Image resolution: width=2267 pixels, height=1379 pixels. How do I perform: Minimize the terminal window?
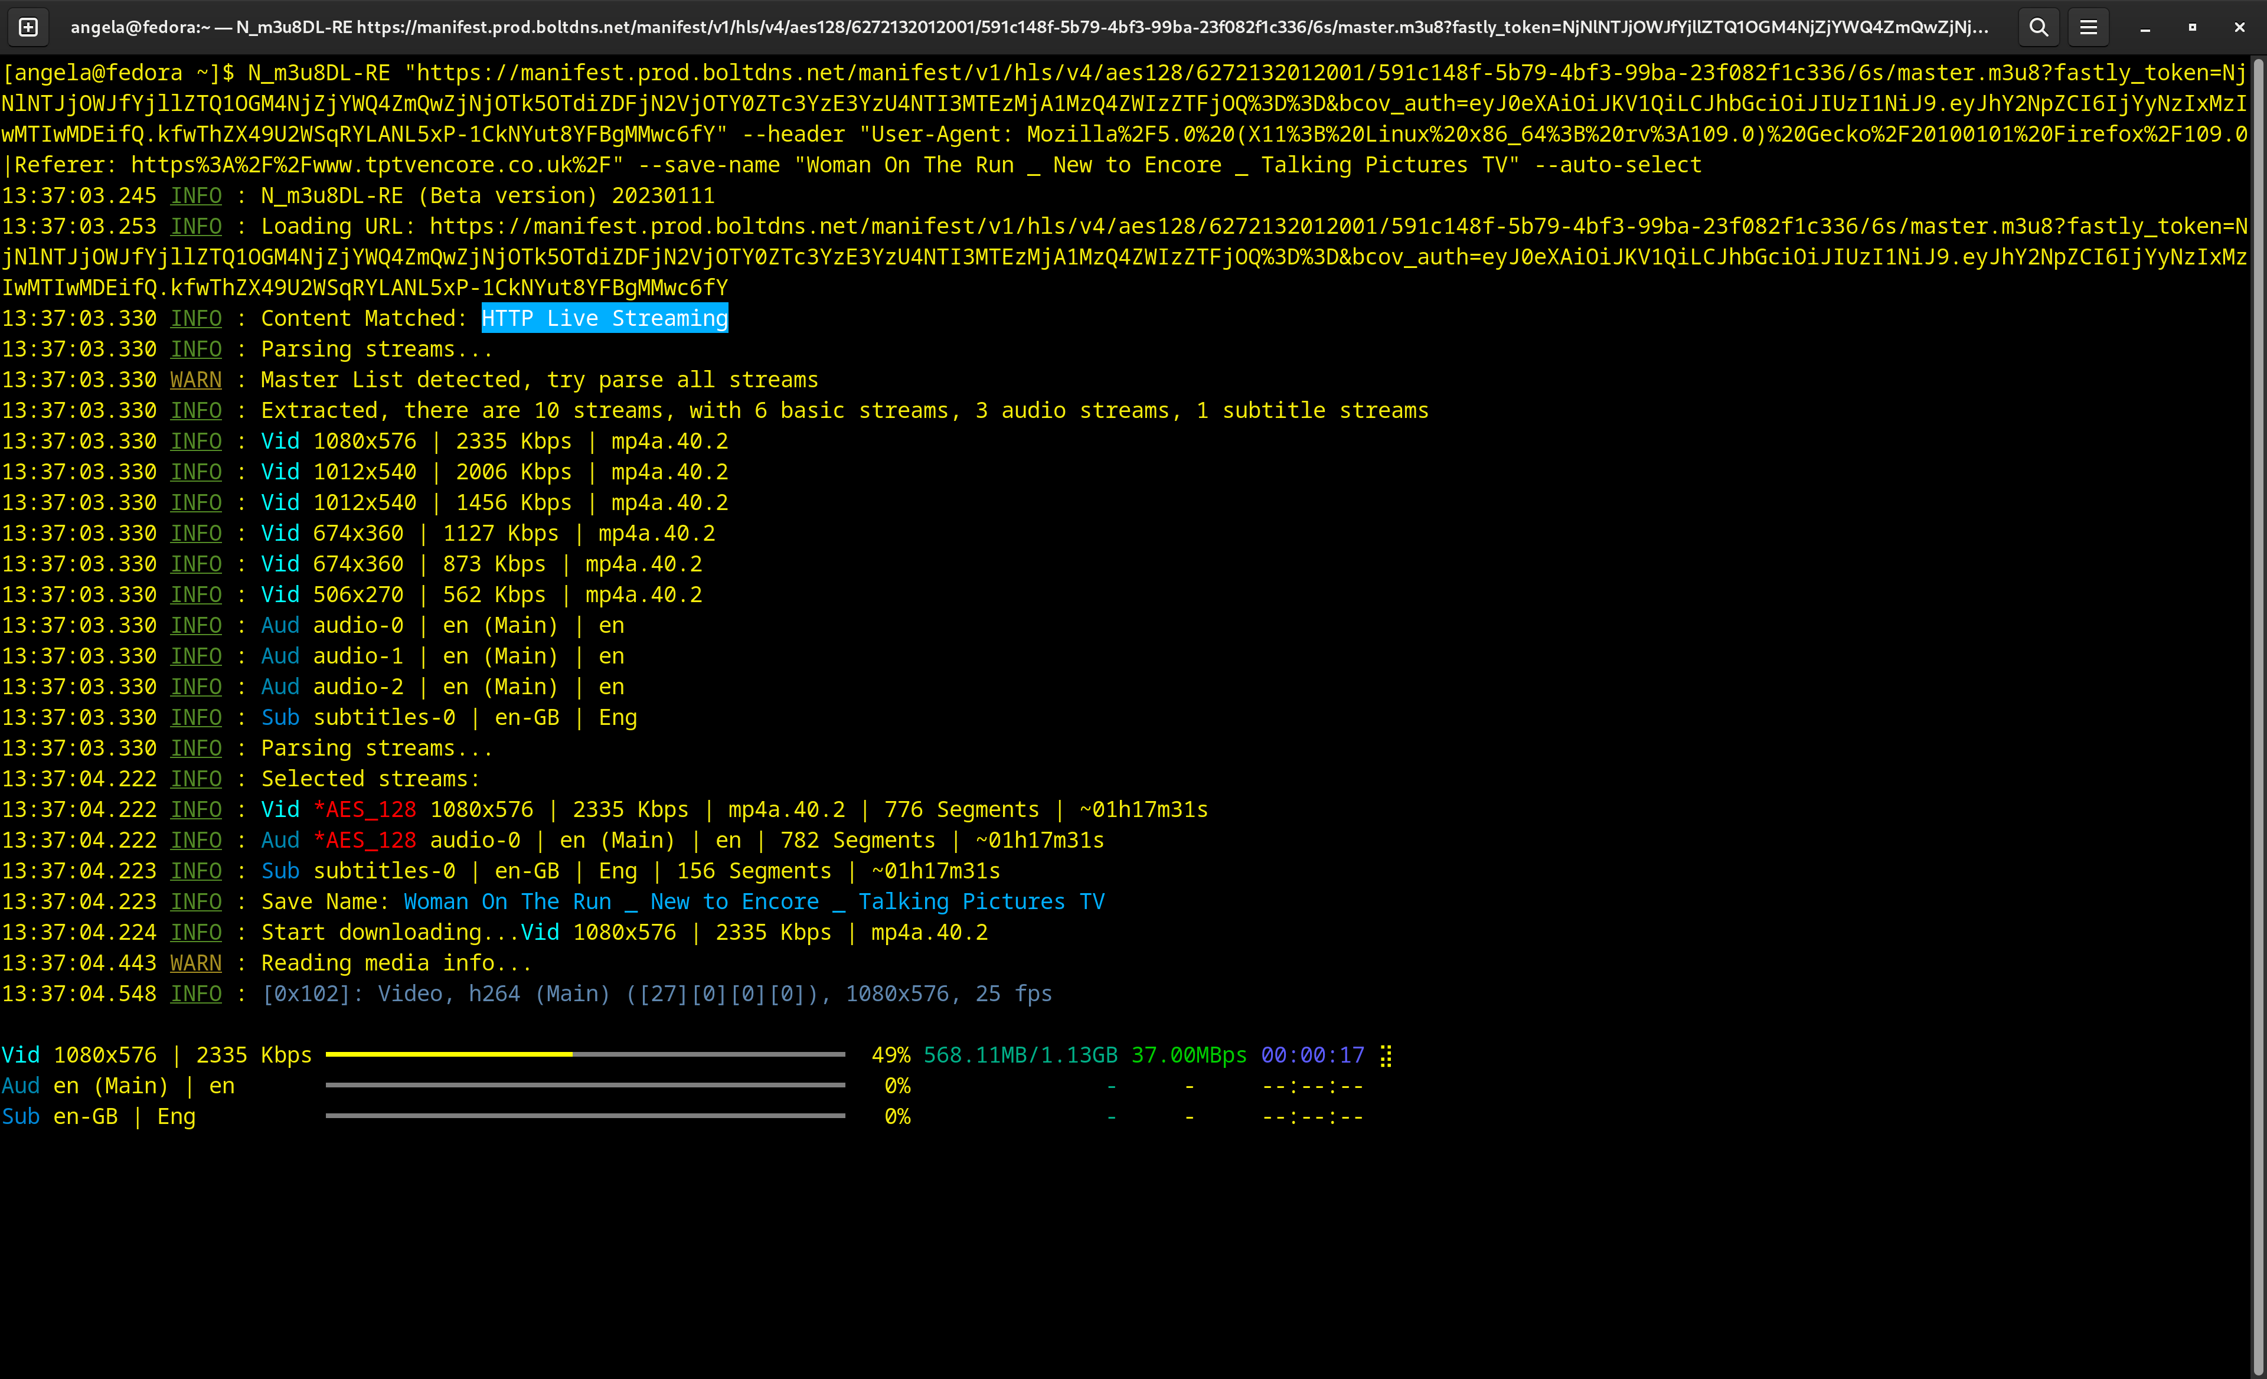click(x=2145, y=28)
